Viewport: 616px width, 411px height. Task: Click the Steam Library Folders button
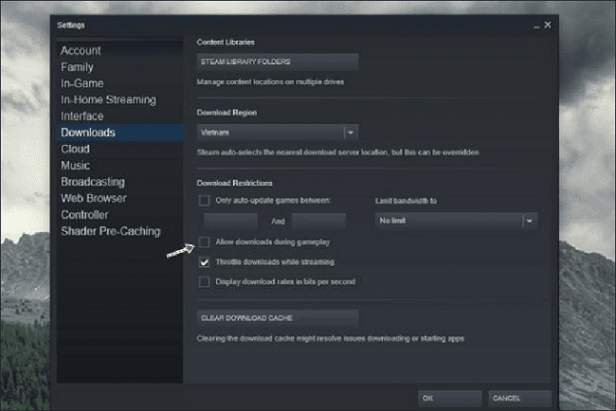278,62
